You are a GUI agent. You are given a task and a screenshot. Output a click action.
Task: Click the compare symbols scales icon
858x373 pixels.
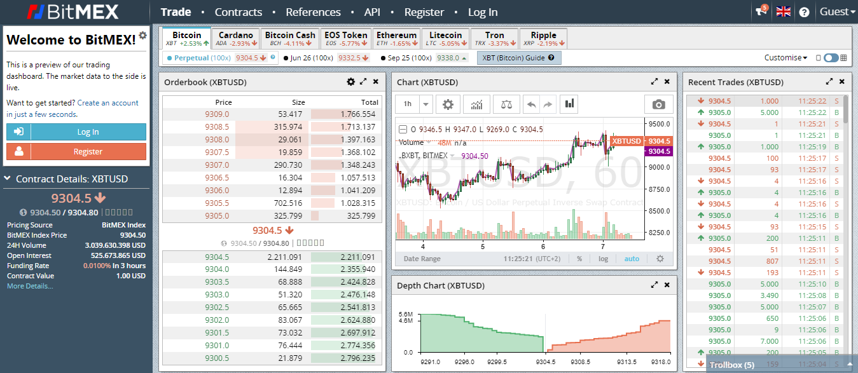[x=506, y=104]
